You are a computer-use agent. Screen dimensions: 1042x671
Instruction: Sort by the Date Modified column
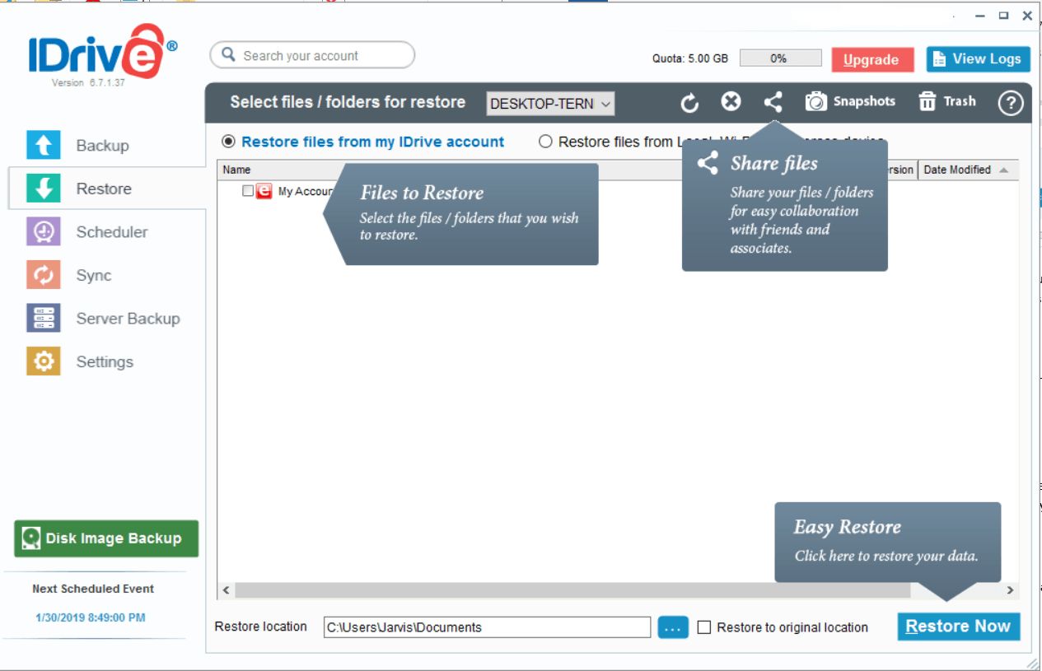(968, 170)
